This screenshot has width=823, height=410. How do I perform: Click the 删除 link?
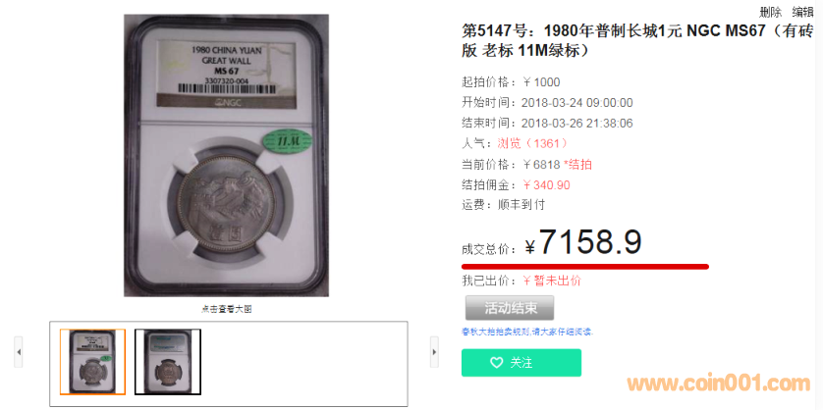point(771,12)
